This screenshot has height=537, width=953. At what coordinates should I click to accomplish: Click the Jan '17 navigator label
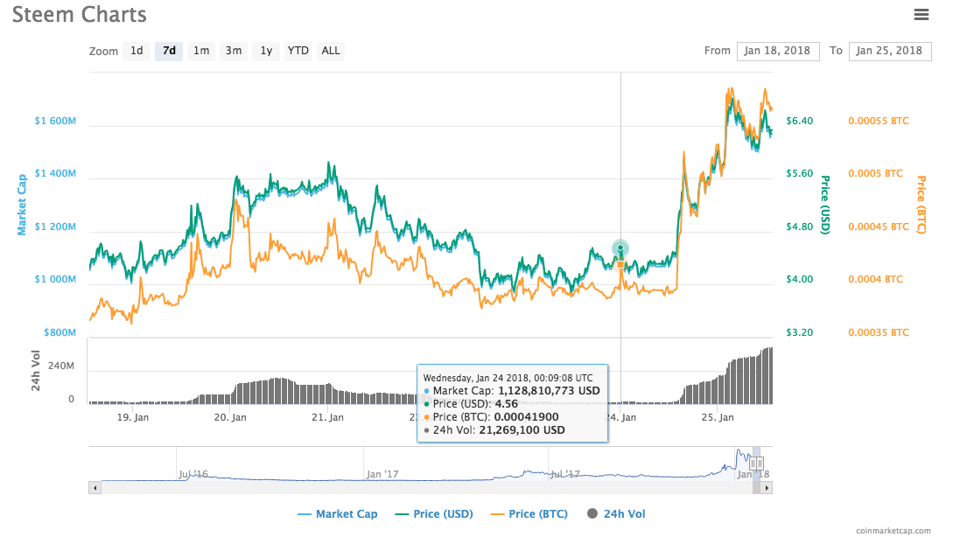pyautogui.click(x=382, y=474)
